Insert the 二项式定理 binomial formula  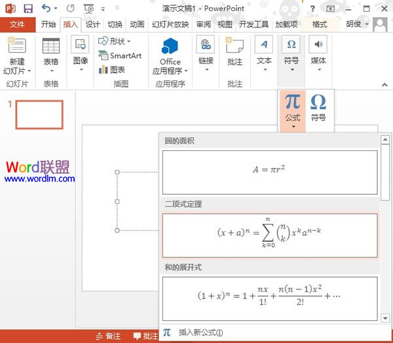270,235
